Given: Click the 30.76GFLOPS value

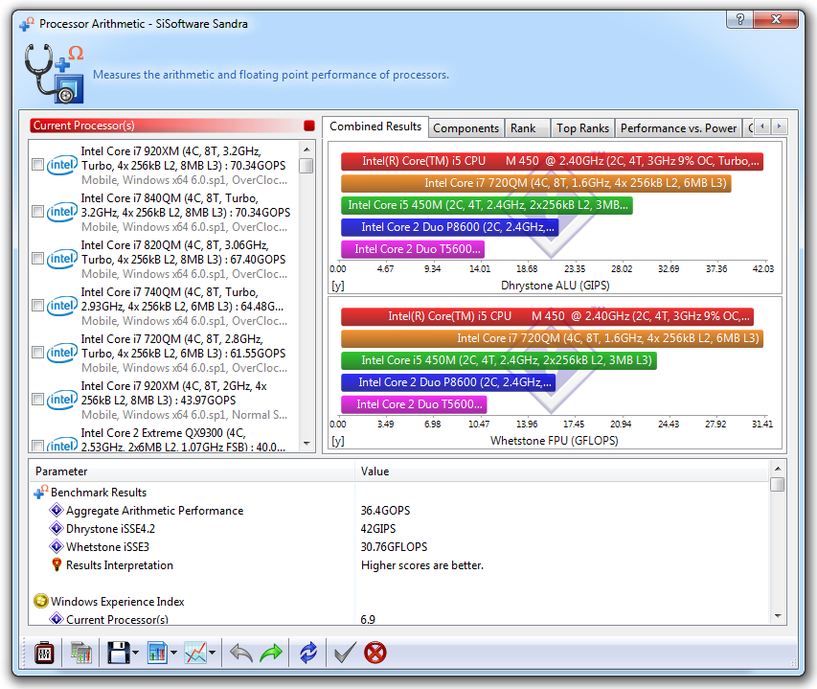Looking at the screenshot, I should pyautogui.click(x=394, y=547).
